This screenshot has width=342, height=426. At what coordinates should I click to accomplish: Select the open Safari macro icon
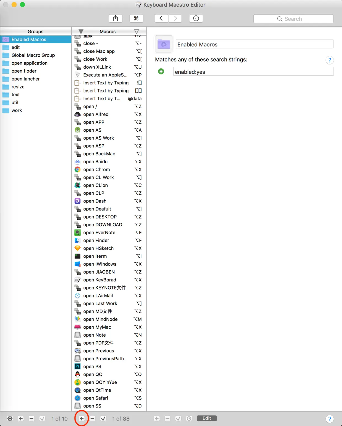point(78,398)
